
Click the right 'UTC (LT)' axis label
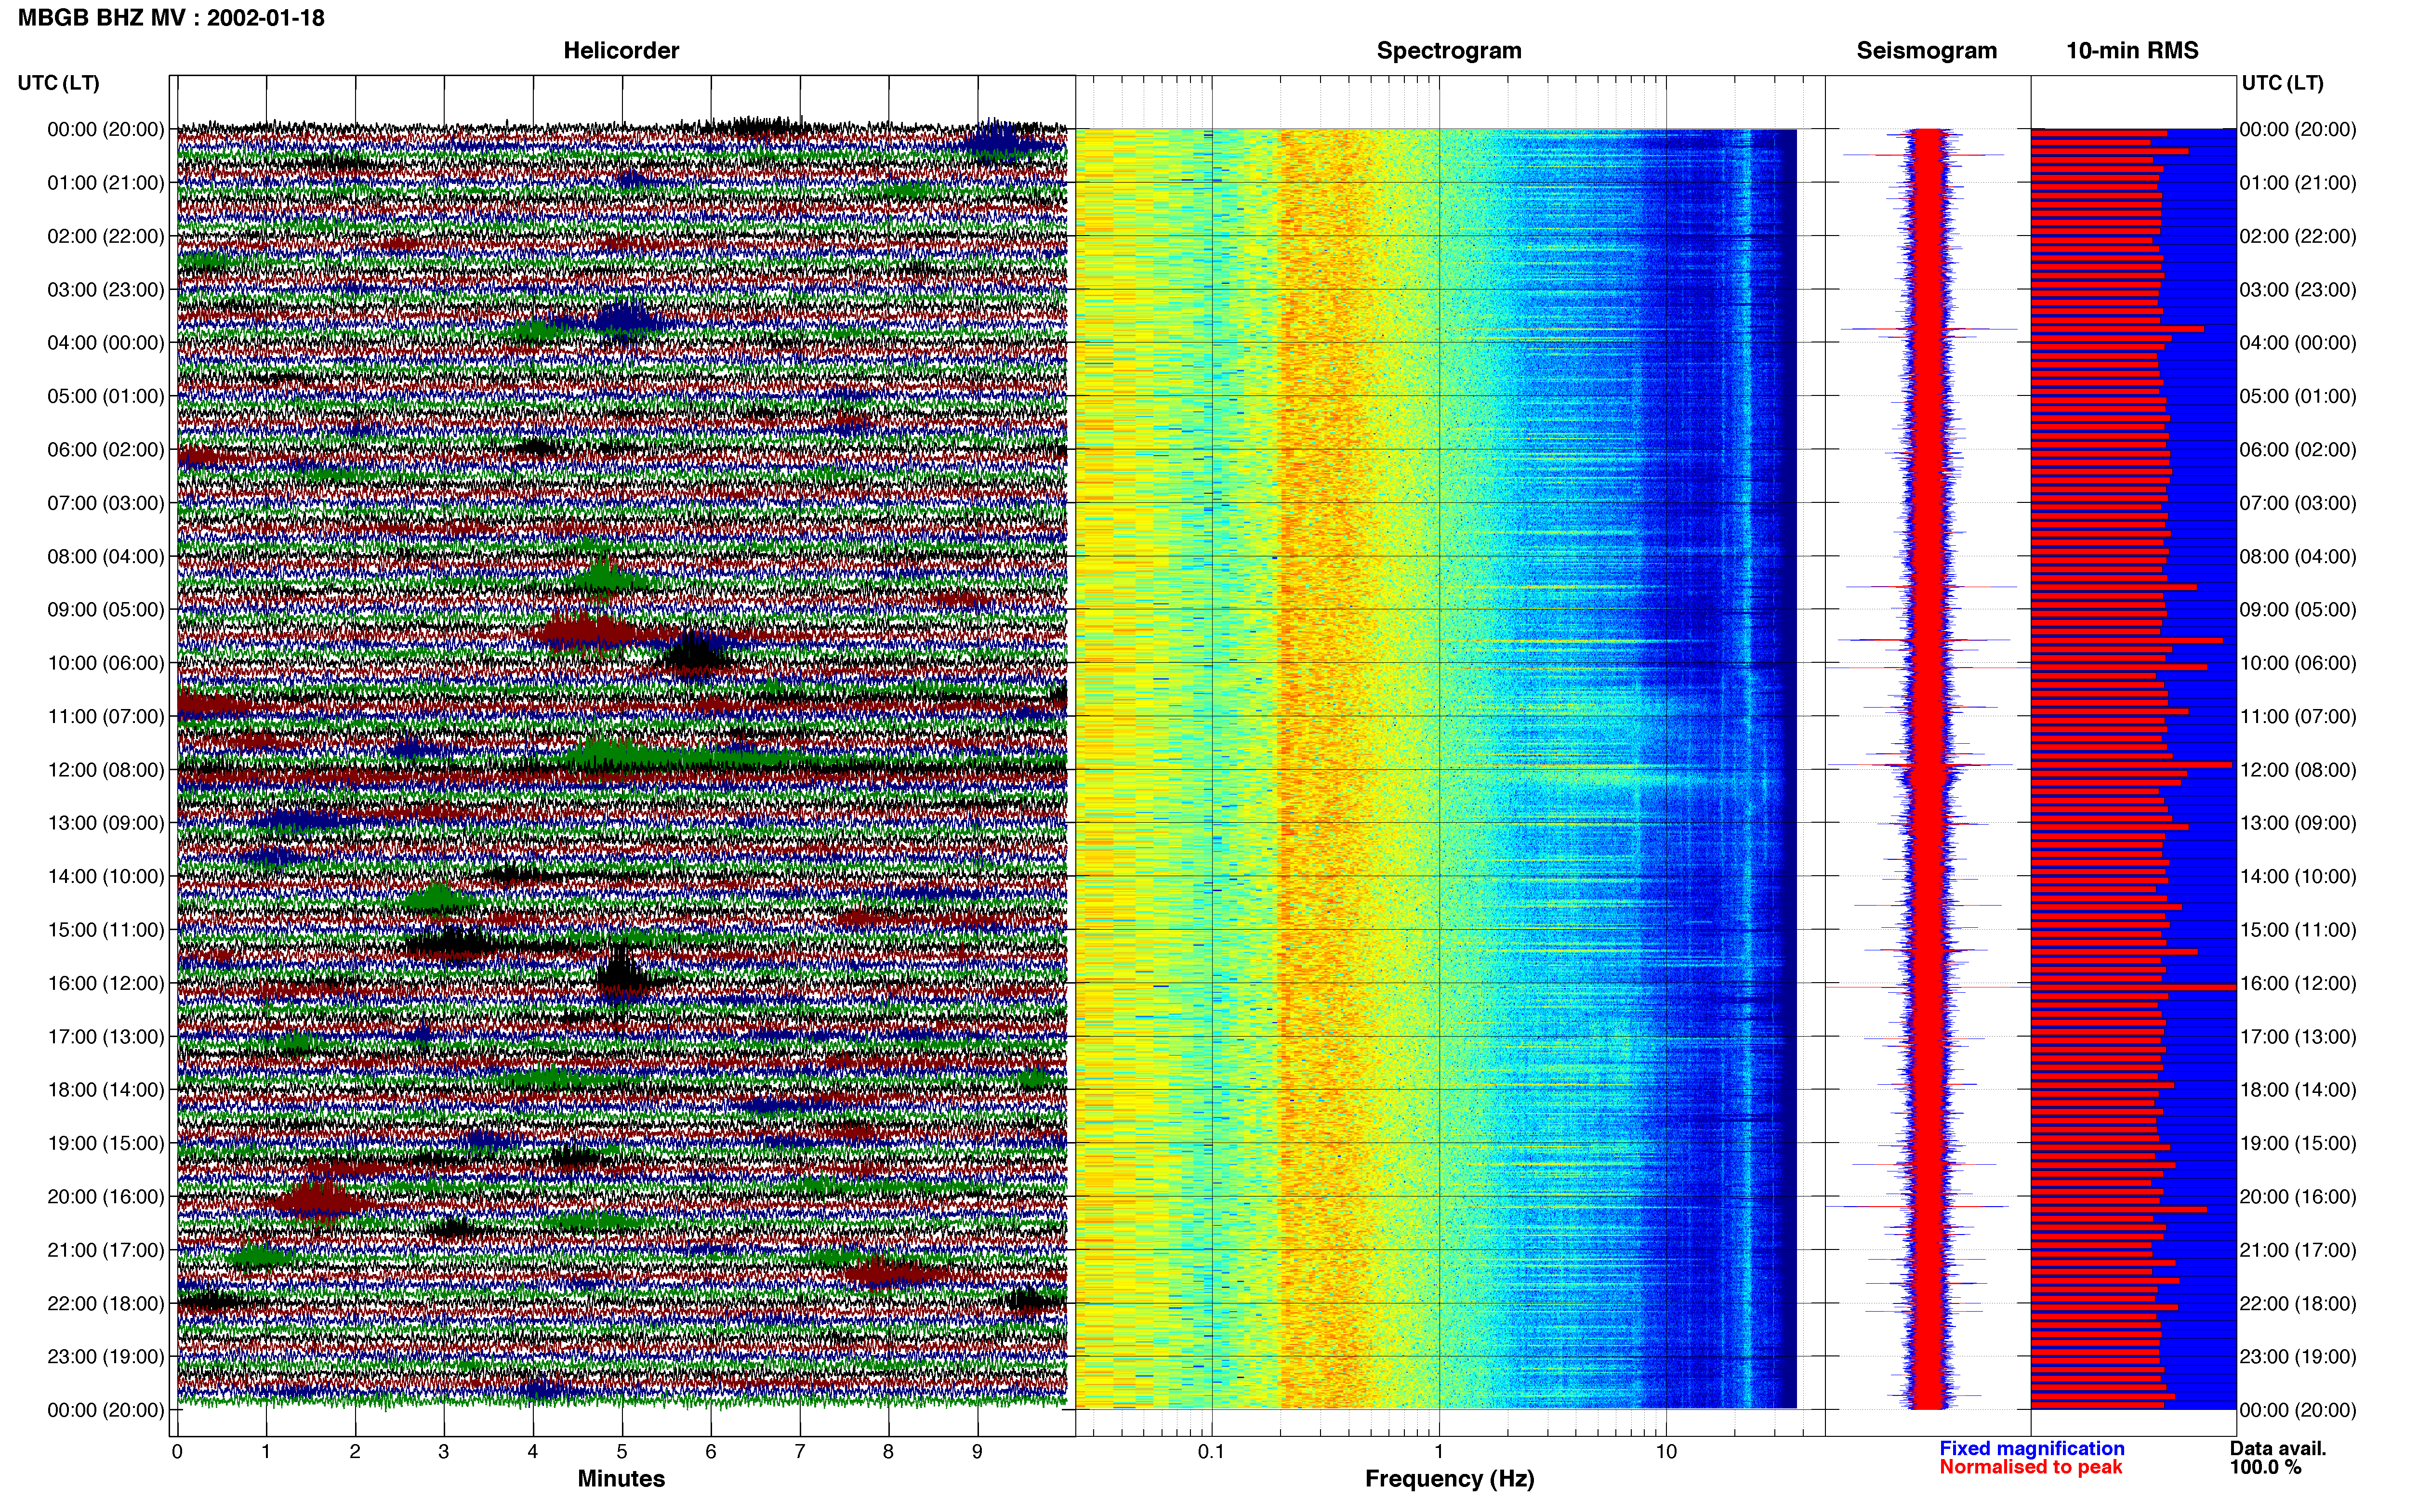click(2282, 83)
